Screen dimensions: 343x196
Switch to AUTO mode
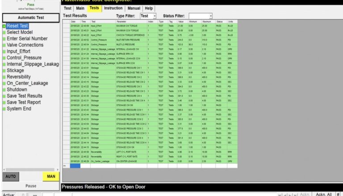[x=11, y=177]
